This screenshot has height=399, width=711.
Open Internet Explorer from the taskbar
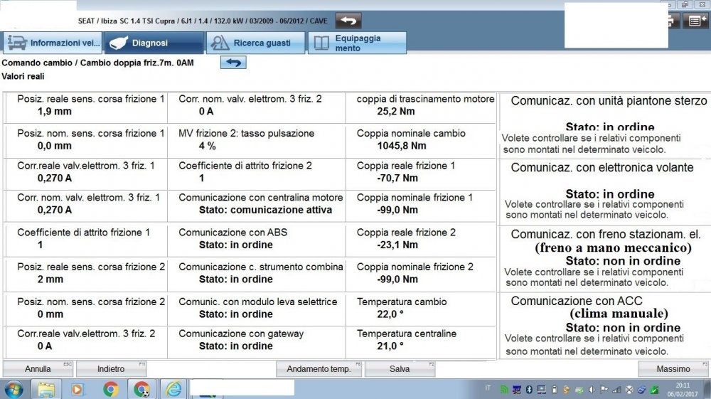click(173, 389)
